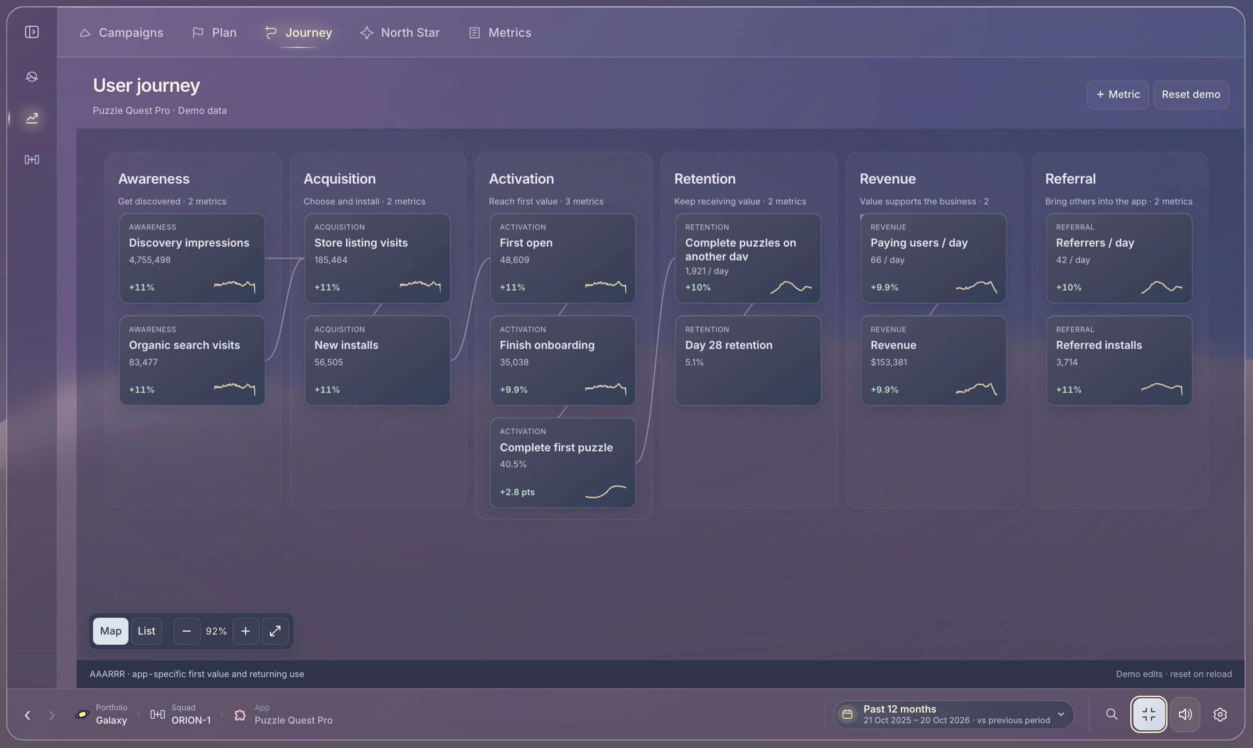Click the Puzzle Quest Pro app icon
Screen dimensions: 1253x748
(240, 715)
